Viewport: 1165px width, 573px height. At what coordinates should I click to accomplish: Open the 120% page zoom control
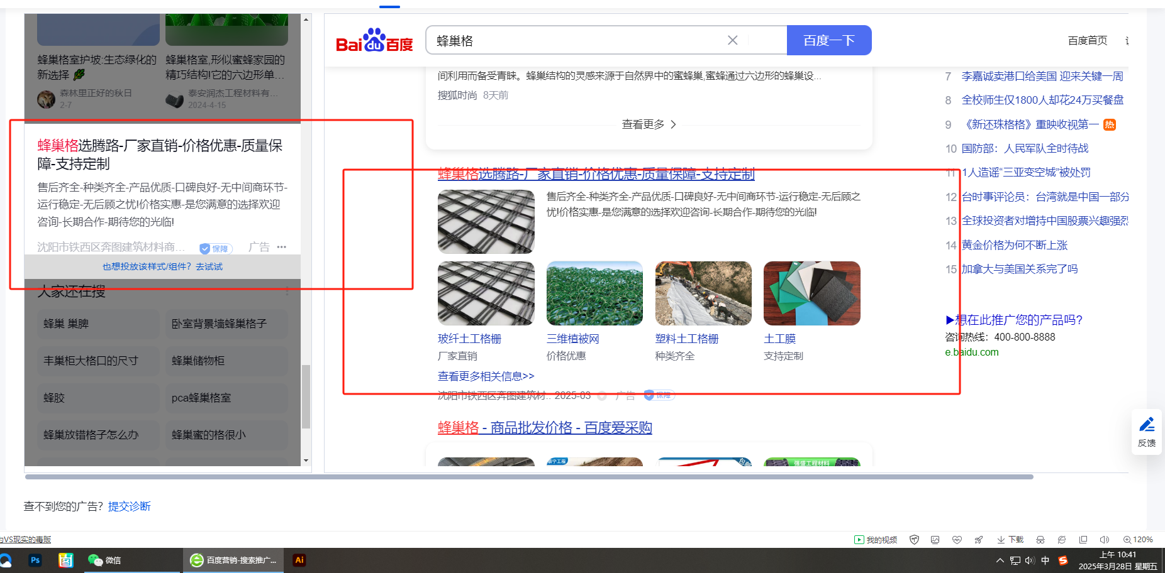coord(1138,540)
